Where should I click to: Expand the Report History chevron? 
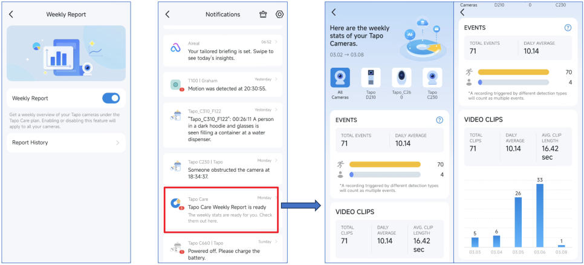[x=117, y=143]
